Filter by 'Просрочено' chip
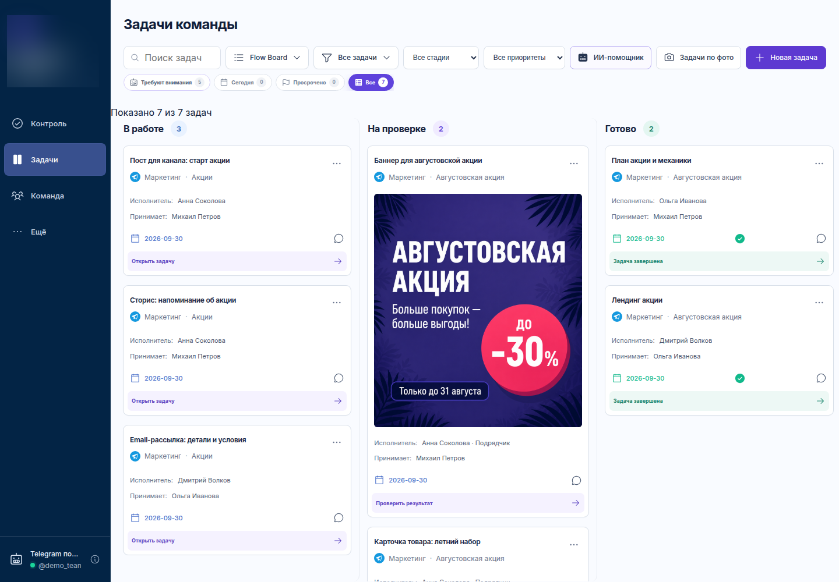The height and width of the screenshot is (582, 839). (x=309, y=83)
